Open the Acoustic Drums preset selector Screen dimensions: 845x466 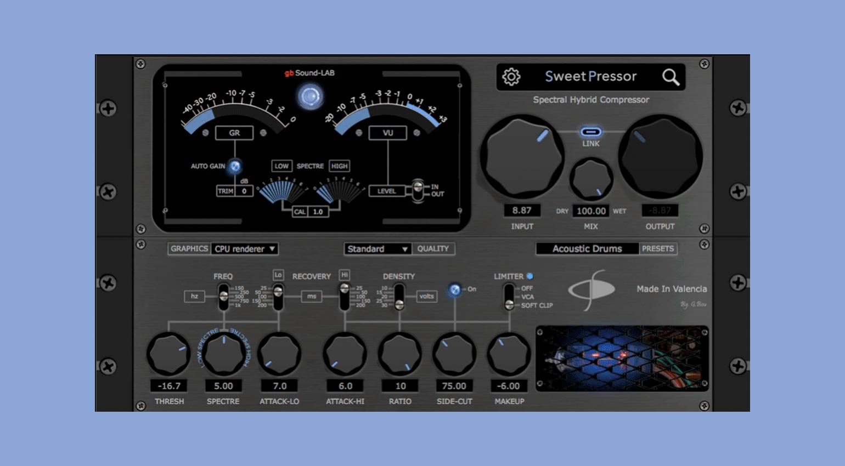587,249
